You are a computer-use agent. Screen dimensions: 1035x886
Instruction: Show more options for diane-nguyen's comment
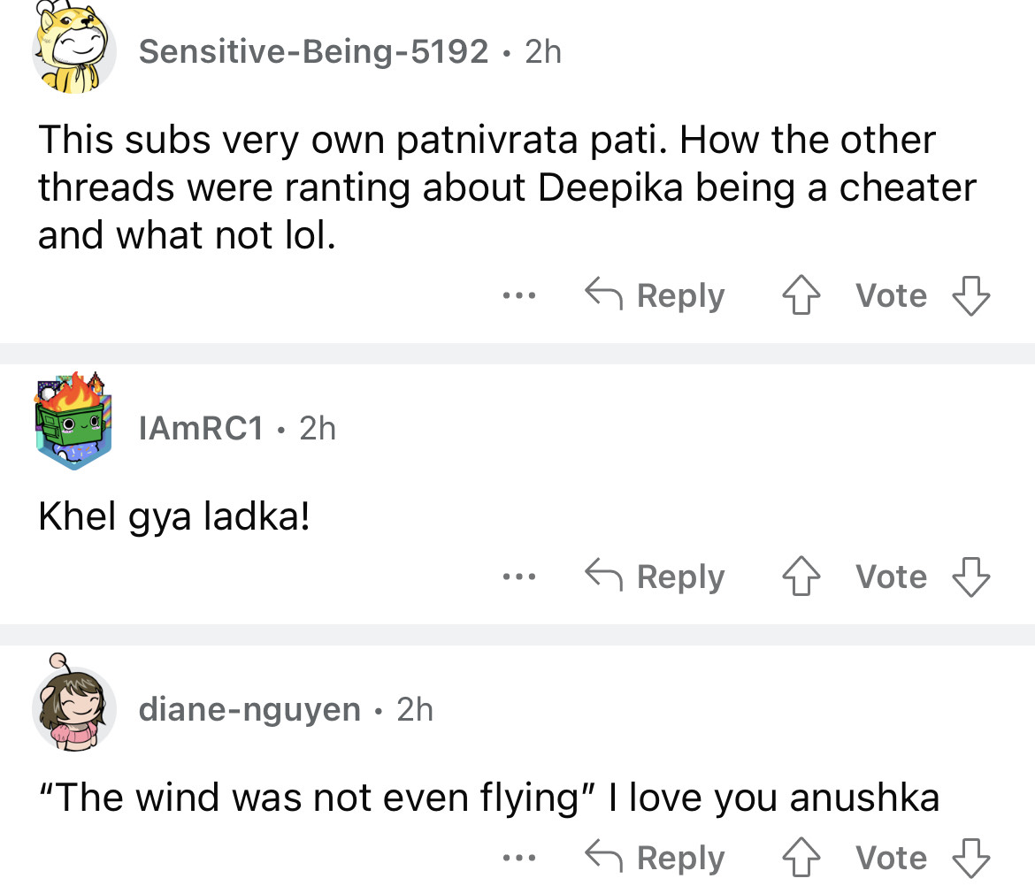pos(513,858)
